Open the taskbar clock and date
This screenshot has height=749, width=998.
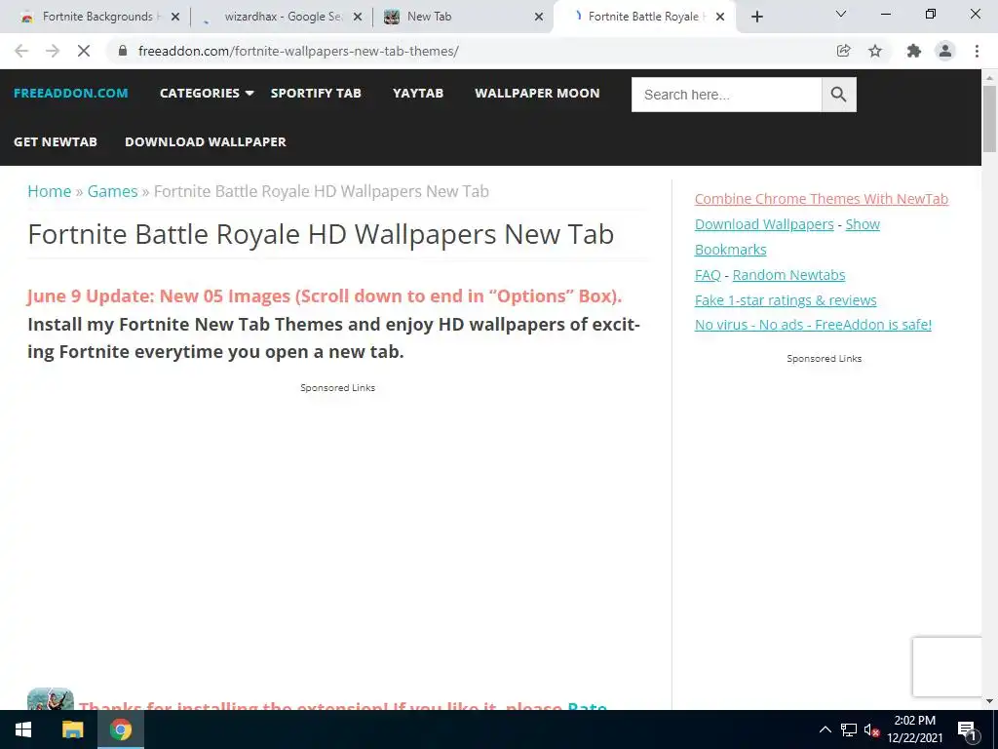[x=914, y=729]
